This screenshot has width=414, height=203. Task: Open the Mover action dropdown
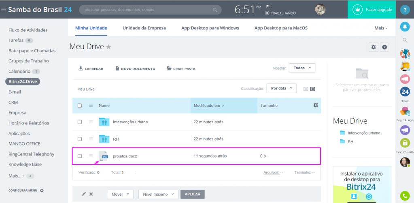click(x=120, y=194)
